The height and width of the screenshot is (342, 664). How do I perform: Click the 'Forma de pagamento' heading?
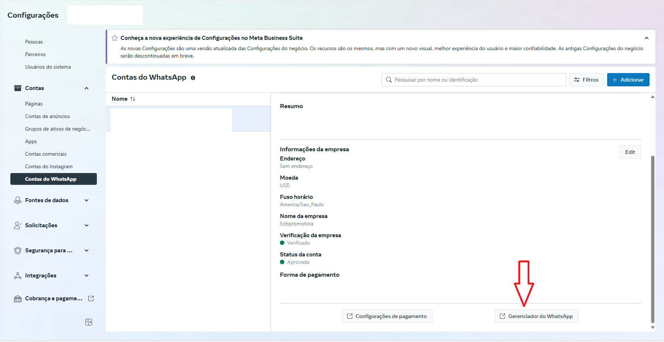(309, 275)
